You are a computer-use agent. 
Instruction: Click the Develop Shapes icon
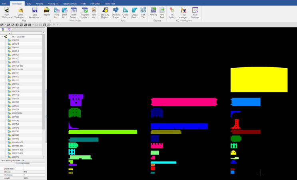coord(116,10)
